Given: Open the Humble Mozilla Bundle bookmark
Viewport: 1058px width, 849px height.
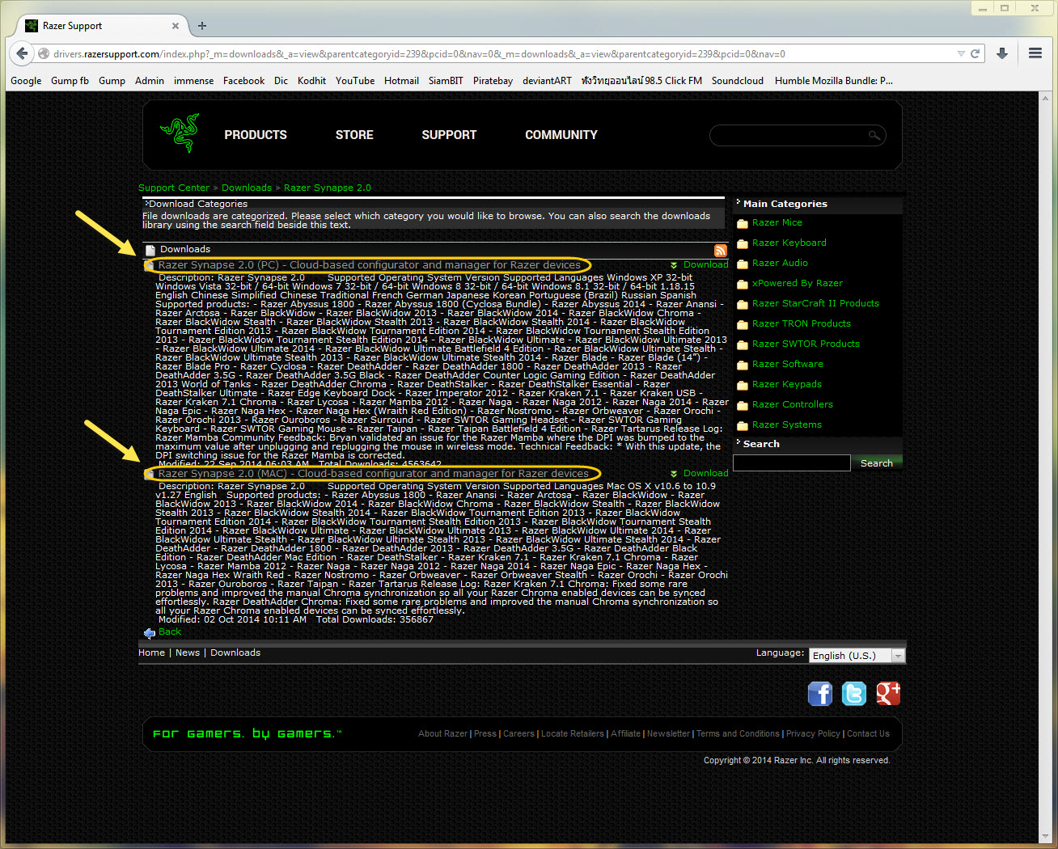Looking at the screenshot, I should pos(834,81).
